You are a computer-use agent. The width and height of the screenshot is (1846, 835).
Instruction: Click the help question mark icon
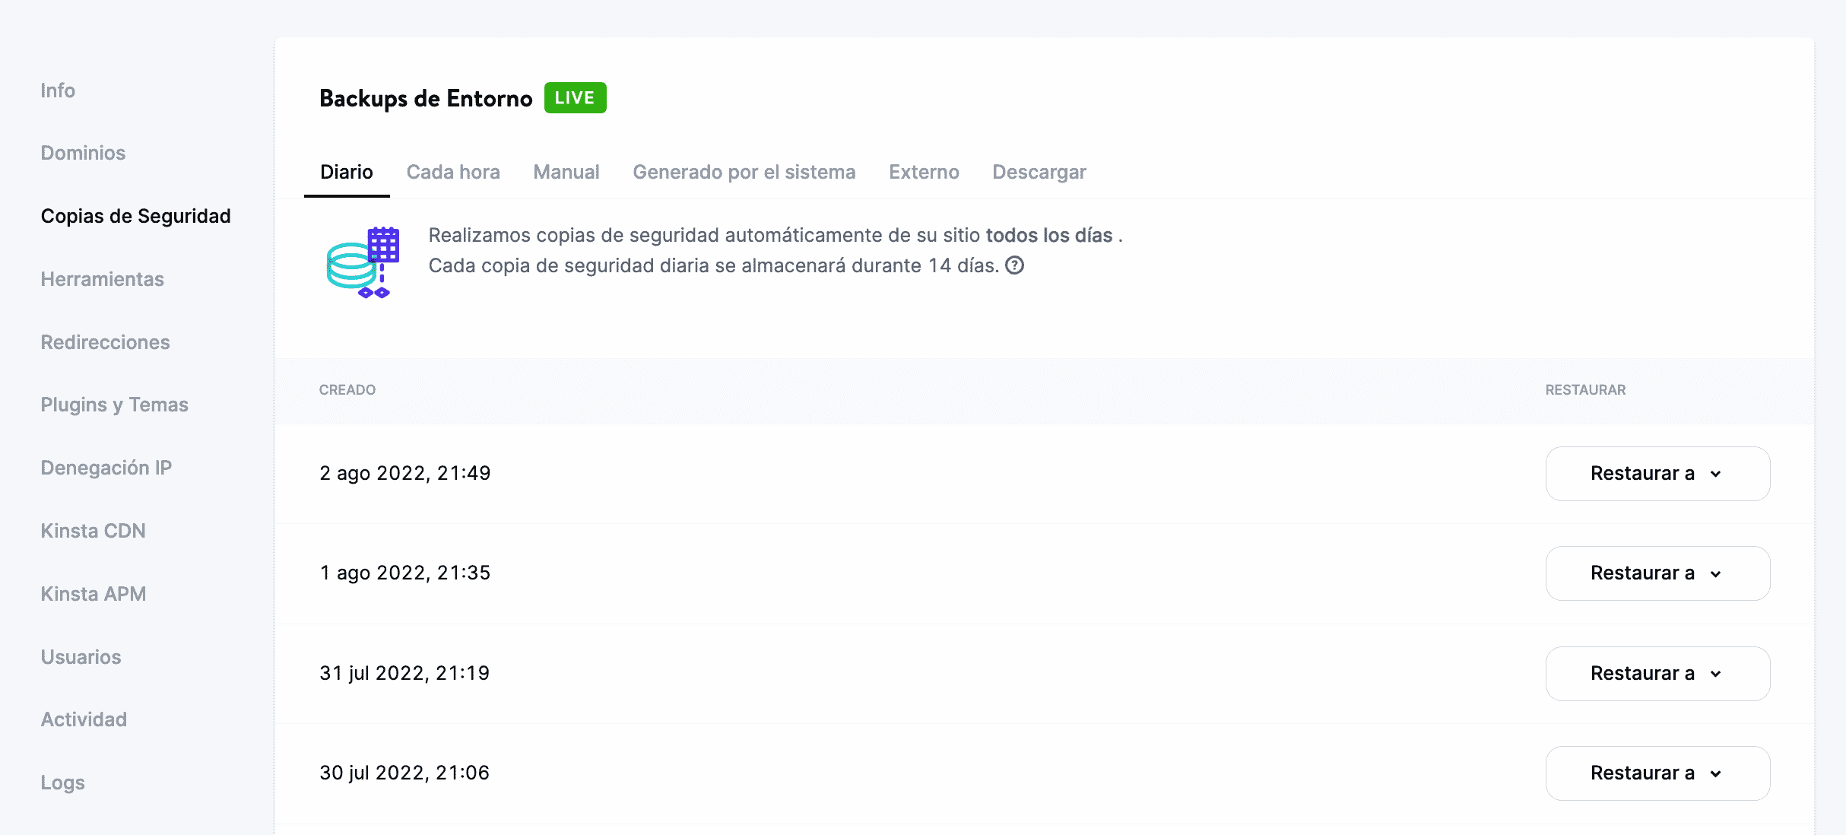click(x=1015, y=265)
